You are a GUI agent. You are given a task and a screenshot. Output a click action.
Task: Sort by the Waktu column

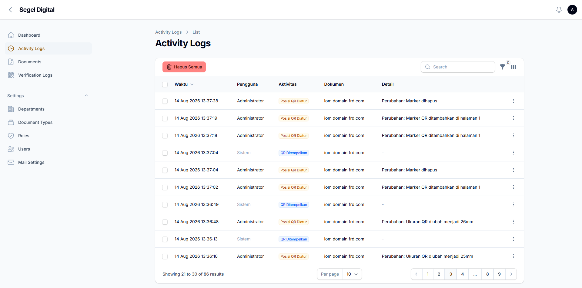pos(184,84)
